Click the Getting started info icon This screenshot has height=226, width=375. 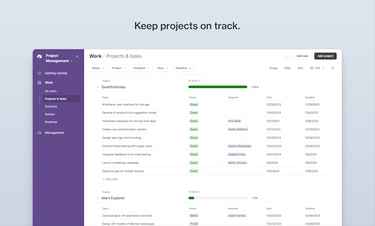click(40, 73)
